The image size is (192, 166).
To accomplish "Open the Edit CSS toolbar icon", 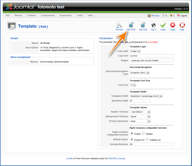I will pyautogui.click(x=143, y=25).
